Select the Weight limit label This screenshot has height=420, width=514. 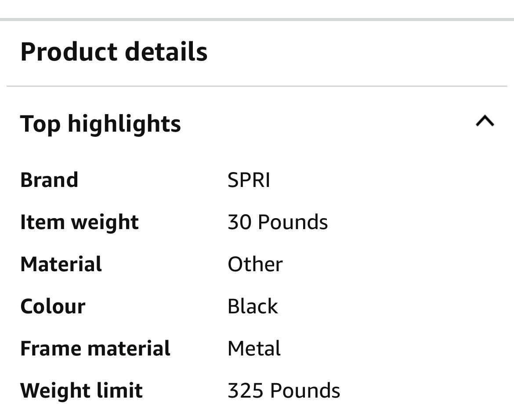click(81, 391)
